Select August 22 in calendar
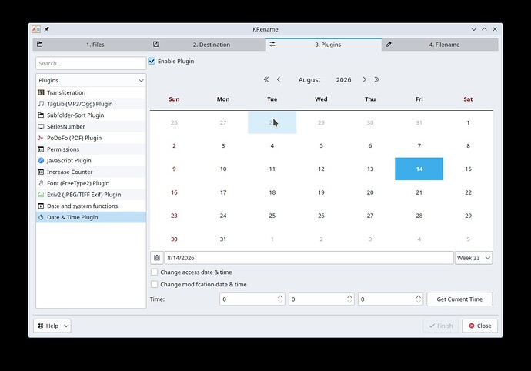This screenshot has width=531, height=371. point(468,192)
